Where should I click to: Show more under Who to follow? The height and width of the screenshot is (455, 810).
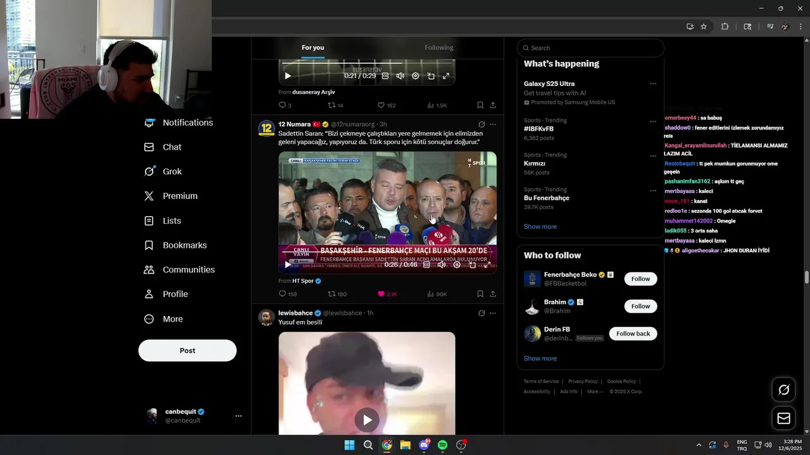point(540,359)
